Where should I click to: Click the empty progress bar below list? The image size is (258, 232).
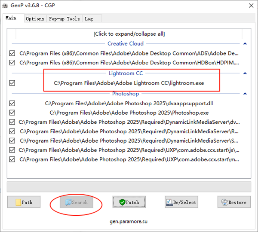(x=129, y=187)
